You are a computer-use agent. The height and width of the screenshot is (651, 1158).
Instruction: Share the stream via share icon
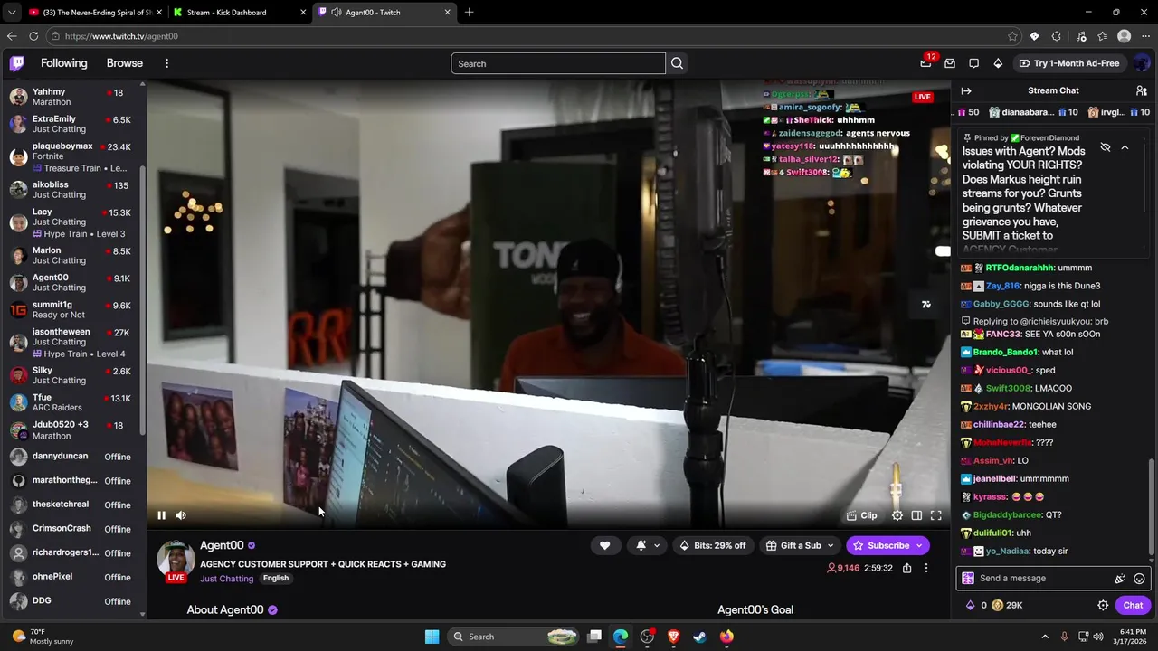[x=906, y=568]
